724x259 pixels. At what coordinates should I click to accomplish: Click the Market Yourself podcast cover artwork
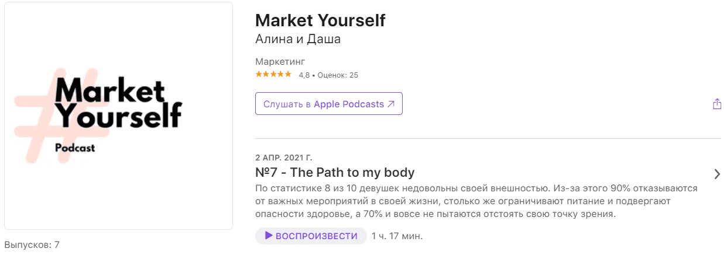(x=118, y=116)
